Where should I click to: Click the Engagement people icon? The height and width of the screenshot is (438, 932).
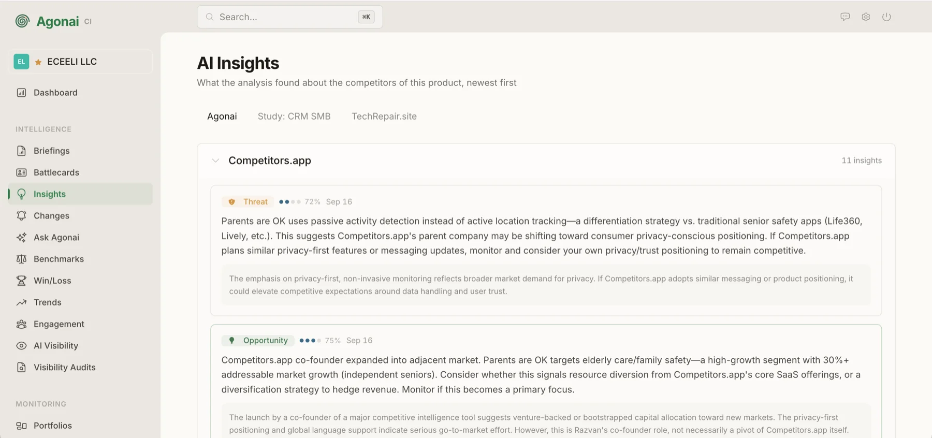point(21,324)
